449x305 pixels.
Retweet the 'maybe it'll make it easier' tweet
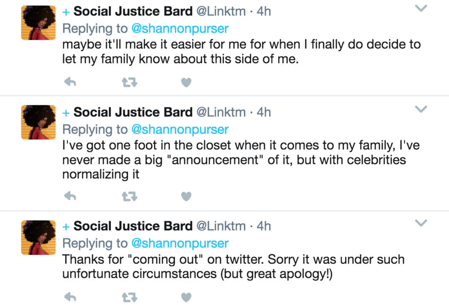coord(130,83)
